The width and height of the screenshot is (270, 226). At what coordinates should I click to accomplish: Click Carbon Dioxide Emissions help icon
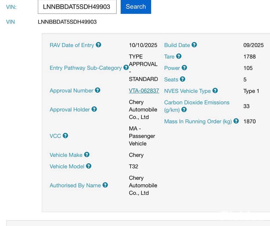pos(184,109)
